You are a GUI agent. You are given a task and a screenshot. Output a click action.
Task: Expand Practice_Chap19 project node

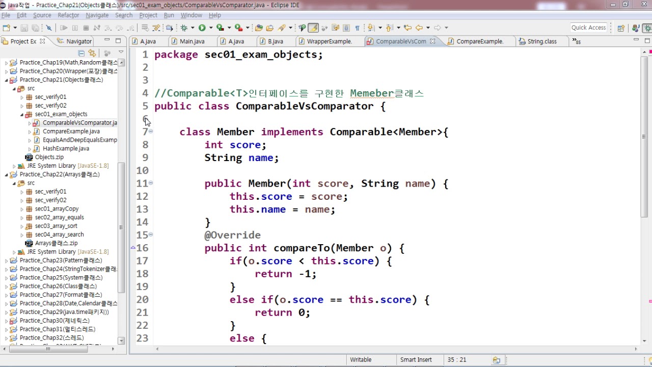(x=7, y=63)
